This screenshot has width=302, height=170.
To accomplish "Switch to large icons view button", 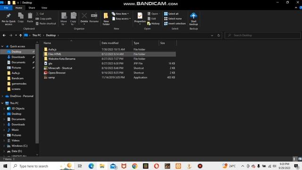I will (x=300, y=159).
